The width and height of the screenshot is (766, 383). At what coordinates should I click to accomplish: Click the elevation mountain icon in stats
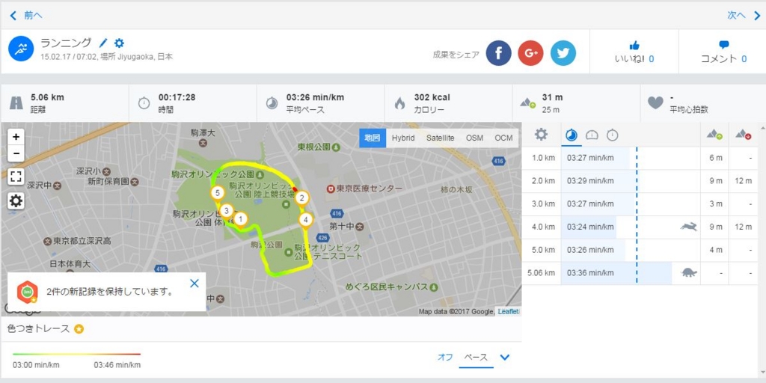coord(528,103)
